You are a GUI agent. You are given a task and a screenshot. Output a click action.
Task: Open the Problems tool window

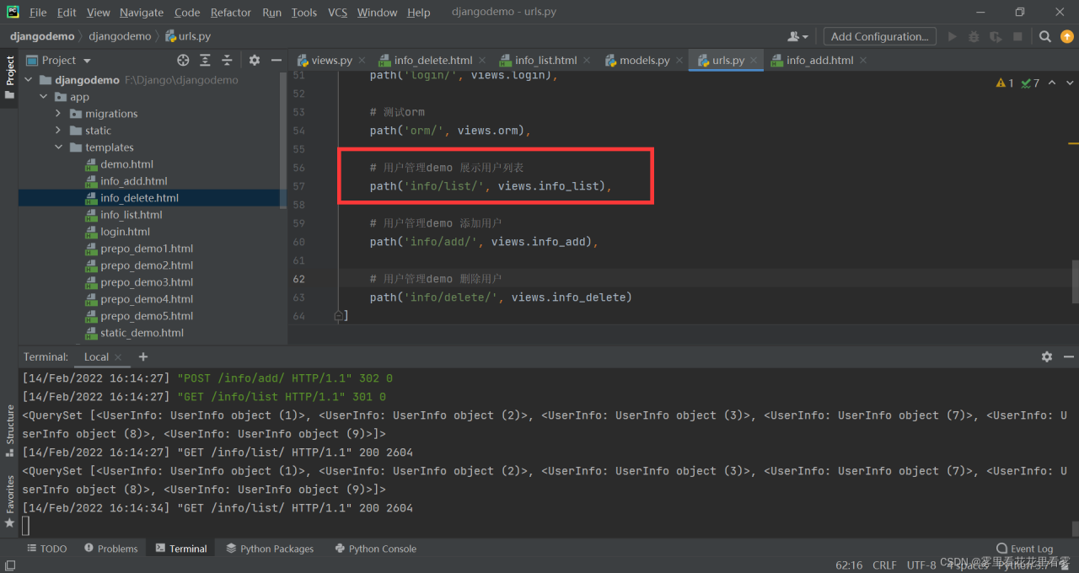pos(110,549)
